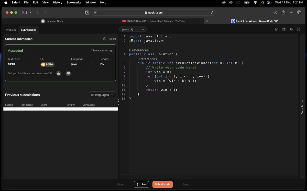
Task: Change the editor layout icon
Action: (x=284, y=29)
